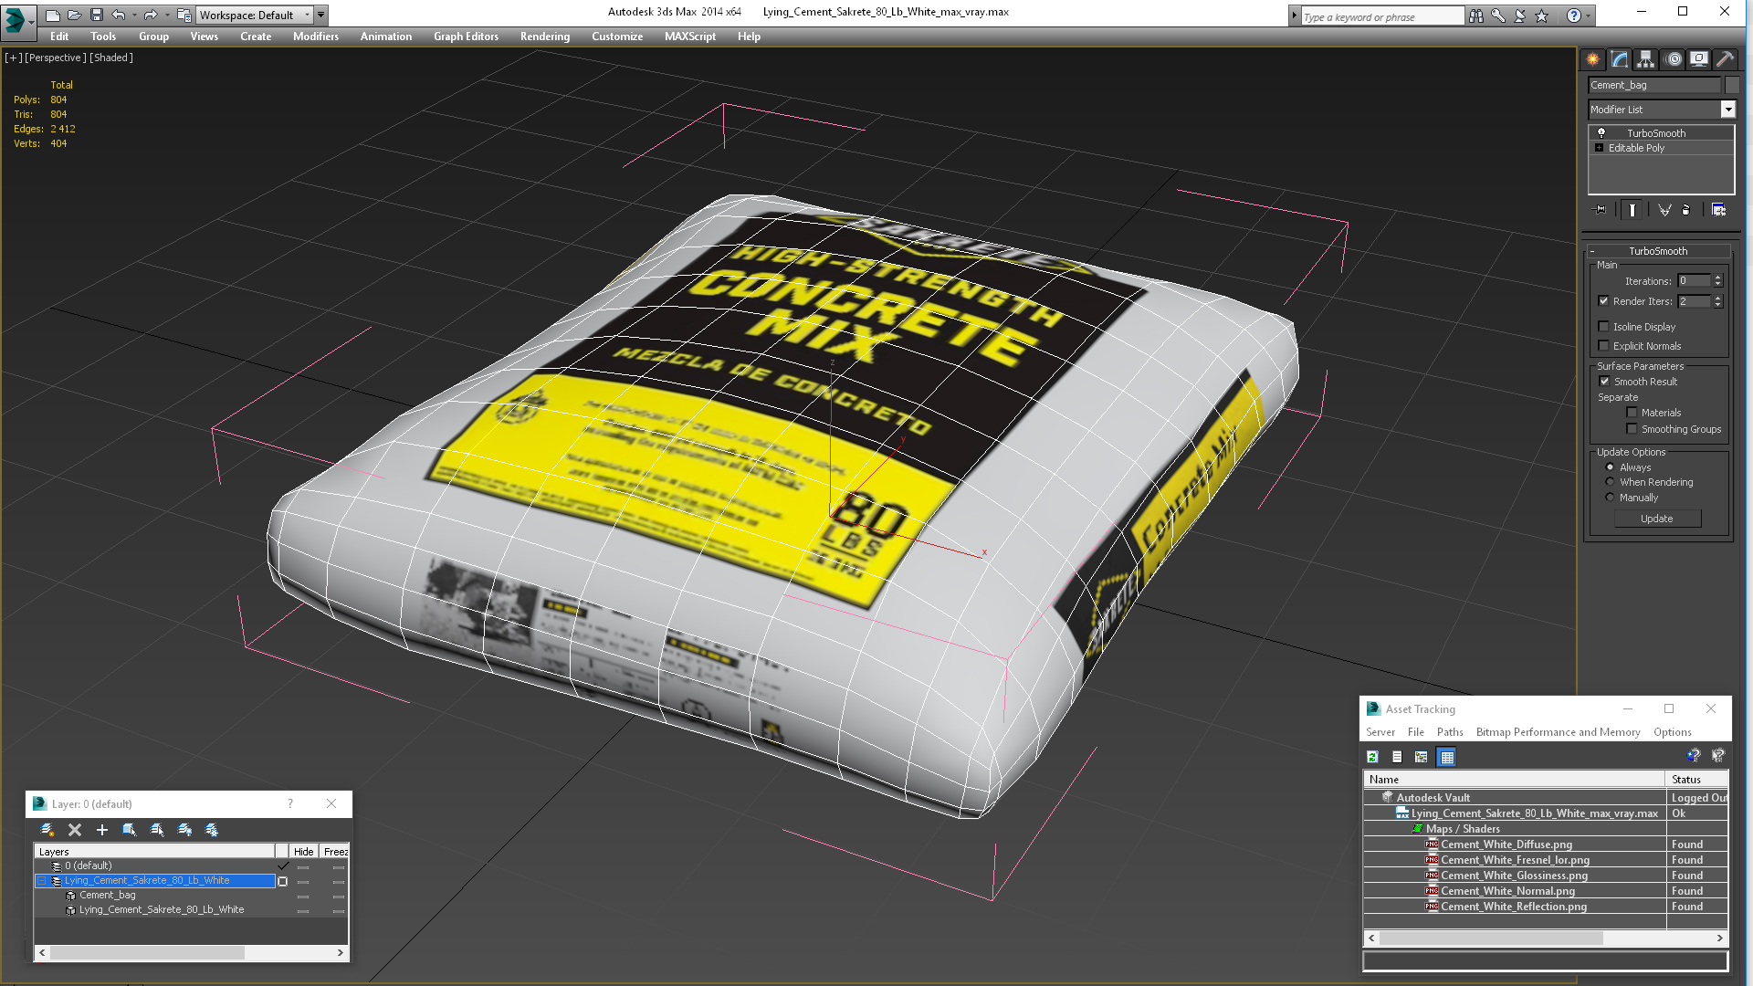
Task: Click Refresh icon in Asset Tracking
Action: click(1372, 757)
